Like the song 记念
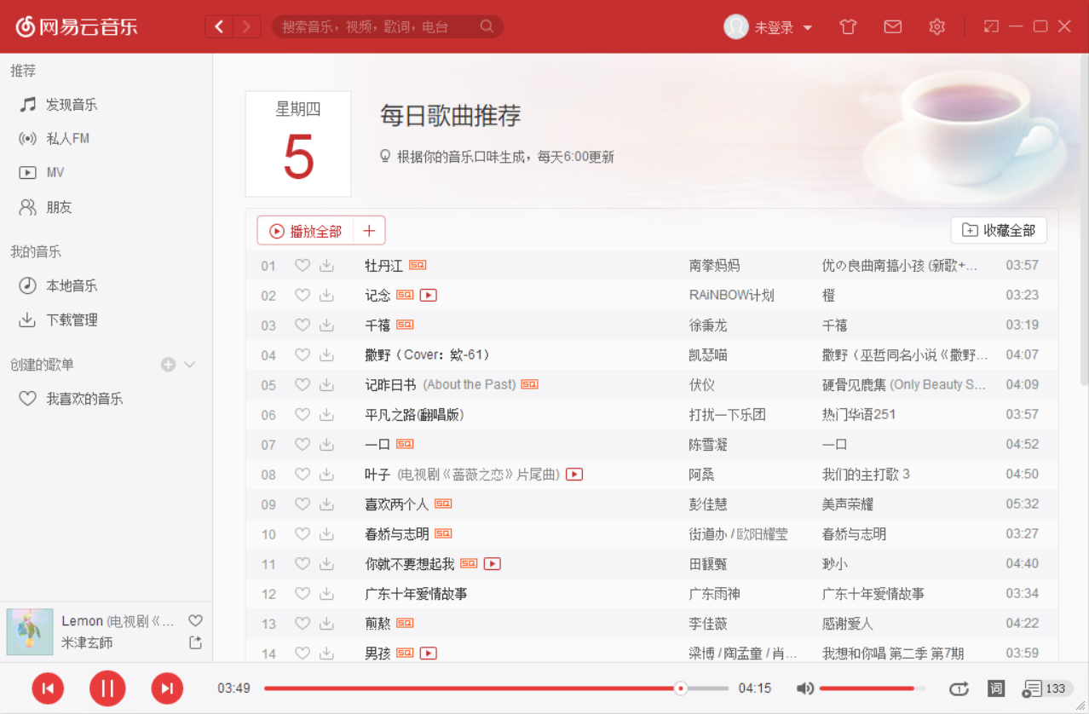 point(302,296)
